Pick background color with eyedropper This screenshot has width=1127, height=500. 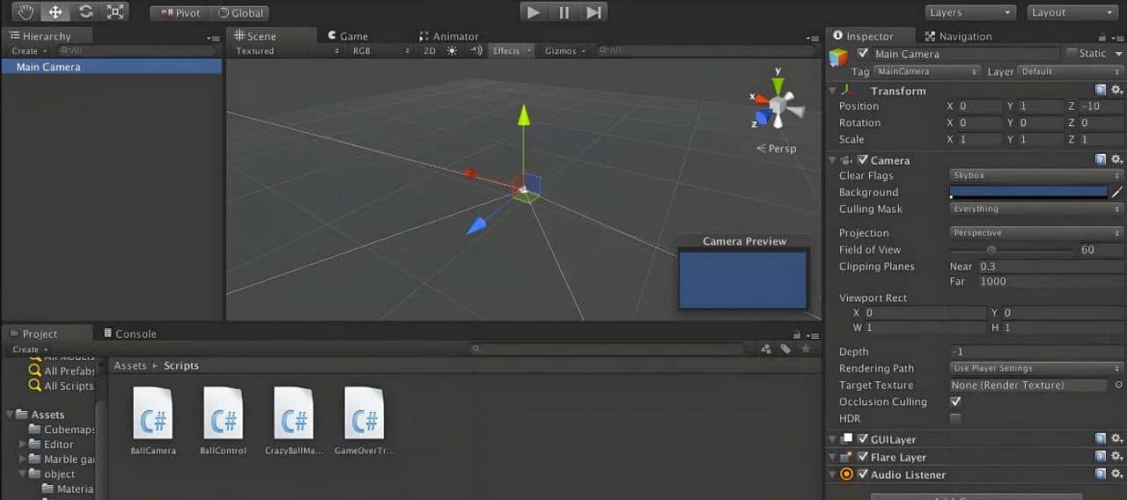(x=1117, y=192)
